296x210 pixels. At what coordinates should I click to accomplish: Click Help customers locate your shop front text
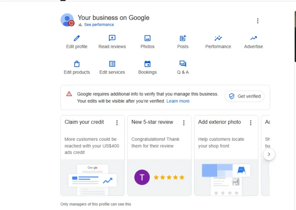(221, 142)
